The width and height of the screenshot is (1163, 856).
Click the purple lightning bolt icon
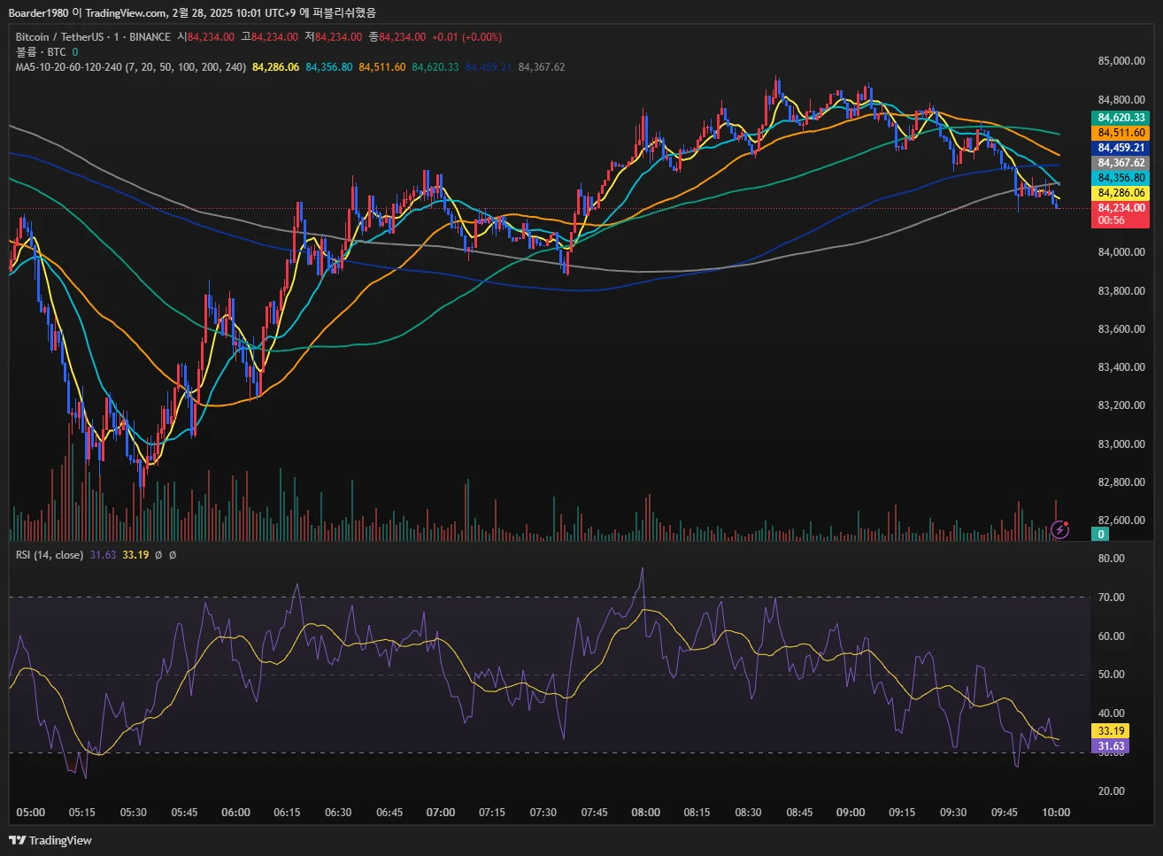click(1059, 530)
